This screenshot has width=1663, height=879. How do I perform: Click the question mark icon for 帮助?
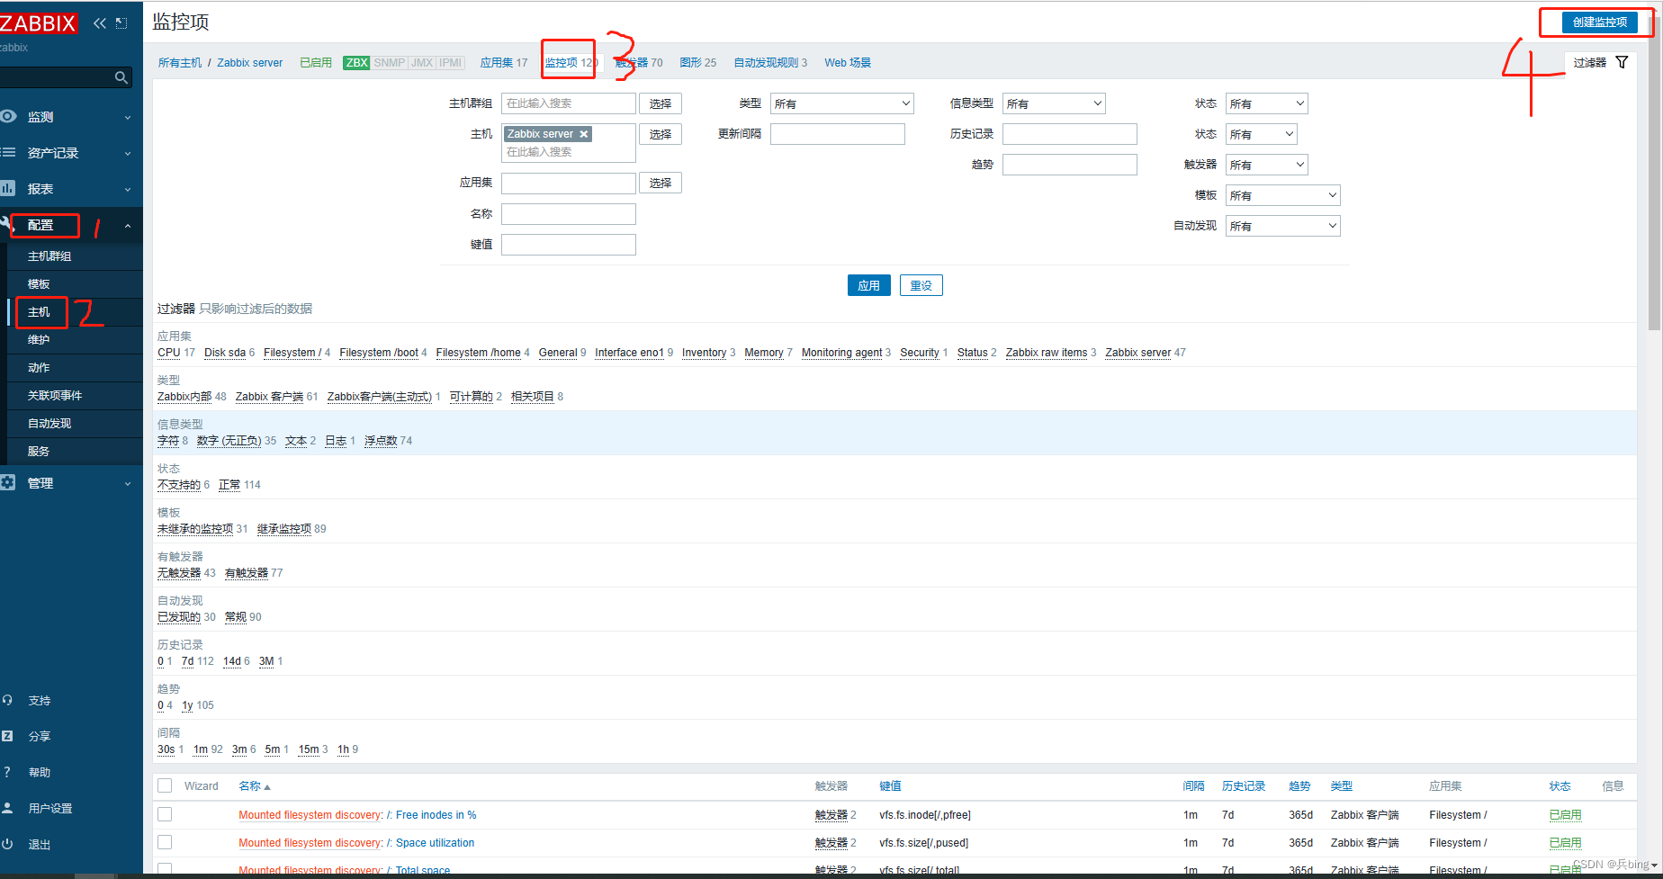pyautogui.click(x=7, y=772)
